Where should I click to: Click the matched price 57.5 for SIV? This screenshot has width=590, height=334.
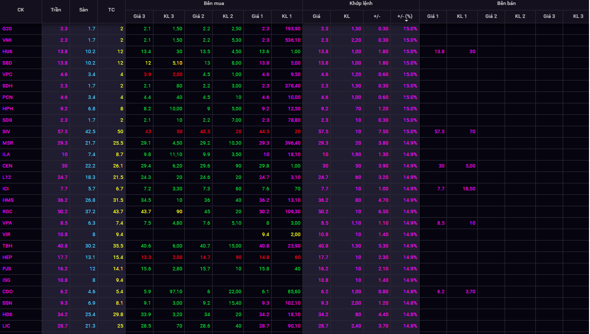pos(324,132)
